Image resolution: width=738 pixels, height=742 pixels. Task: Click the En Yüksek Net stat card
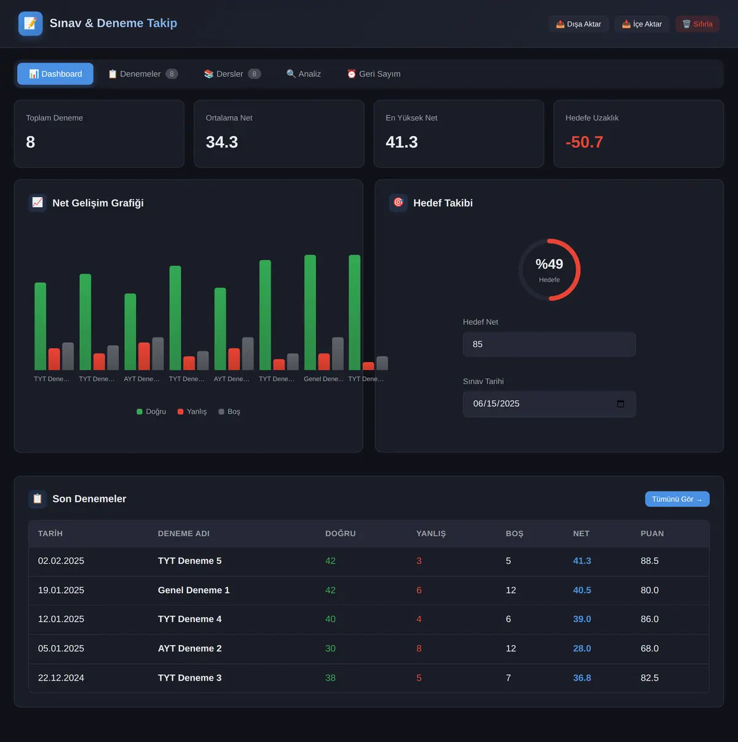pyautogui.click(x=459, y=133)
